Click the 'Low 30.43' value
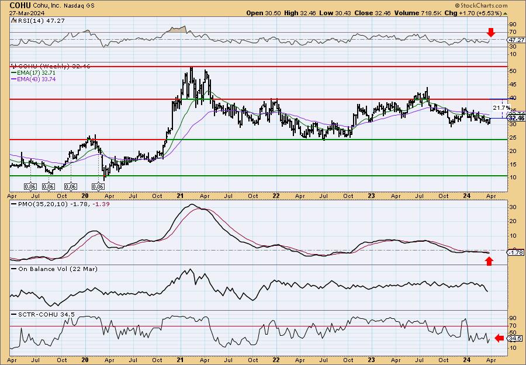526x365 pixels. pos(334,13)
